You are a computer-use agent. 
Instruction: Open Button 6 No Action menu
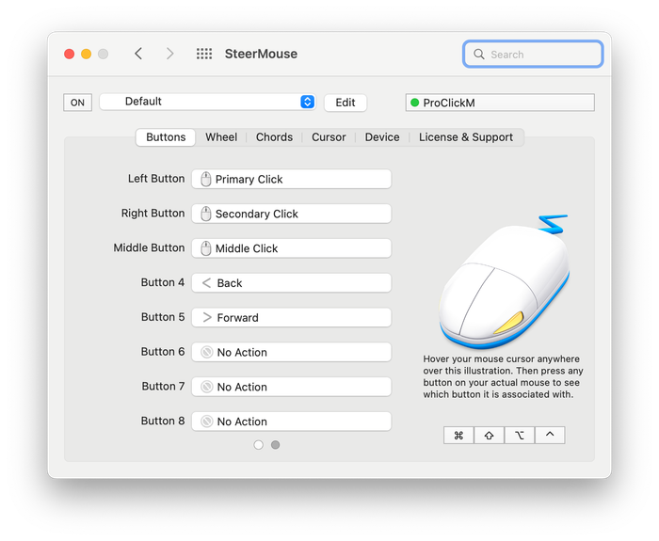click(291, 352)
